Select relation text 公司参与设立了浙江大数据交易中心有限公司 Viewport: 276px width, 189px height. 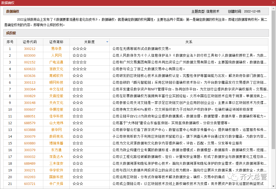149,69
